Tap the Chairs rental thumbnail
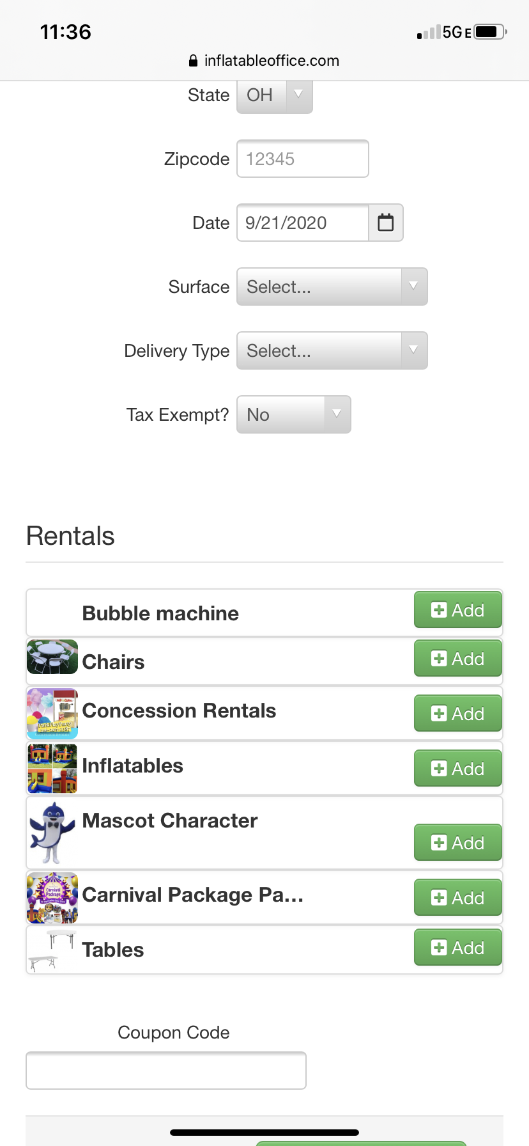 click(x=52, y=657)
